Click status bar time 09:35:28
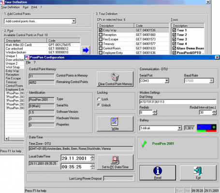 point(197,191)
